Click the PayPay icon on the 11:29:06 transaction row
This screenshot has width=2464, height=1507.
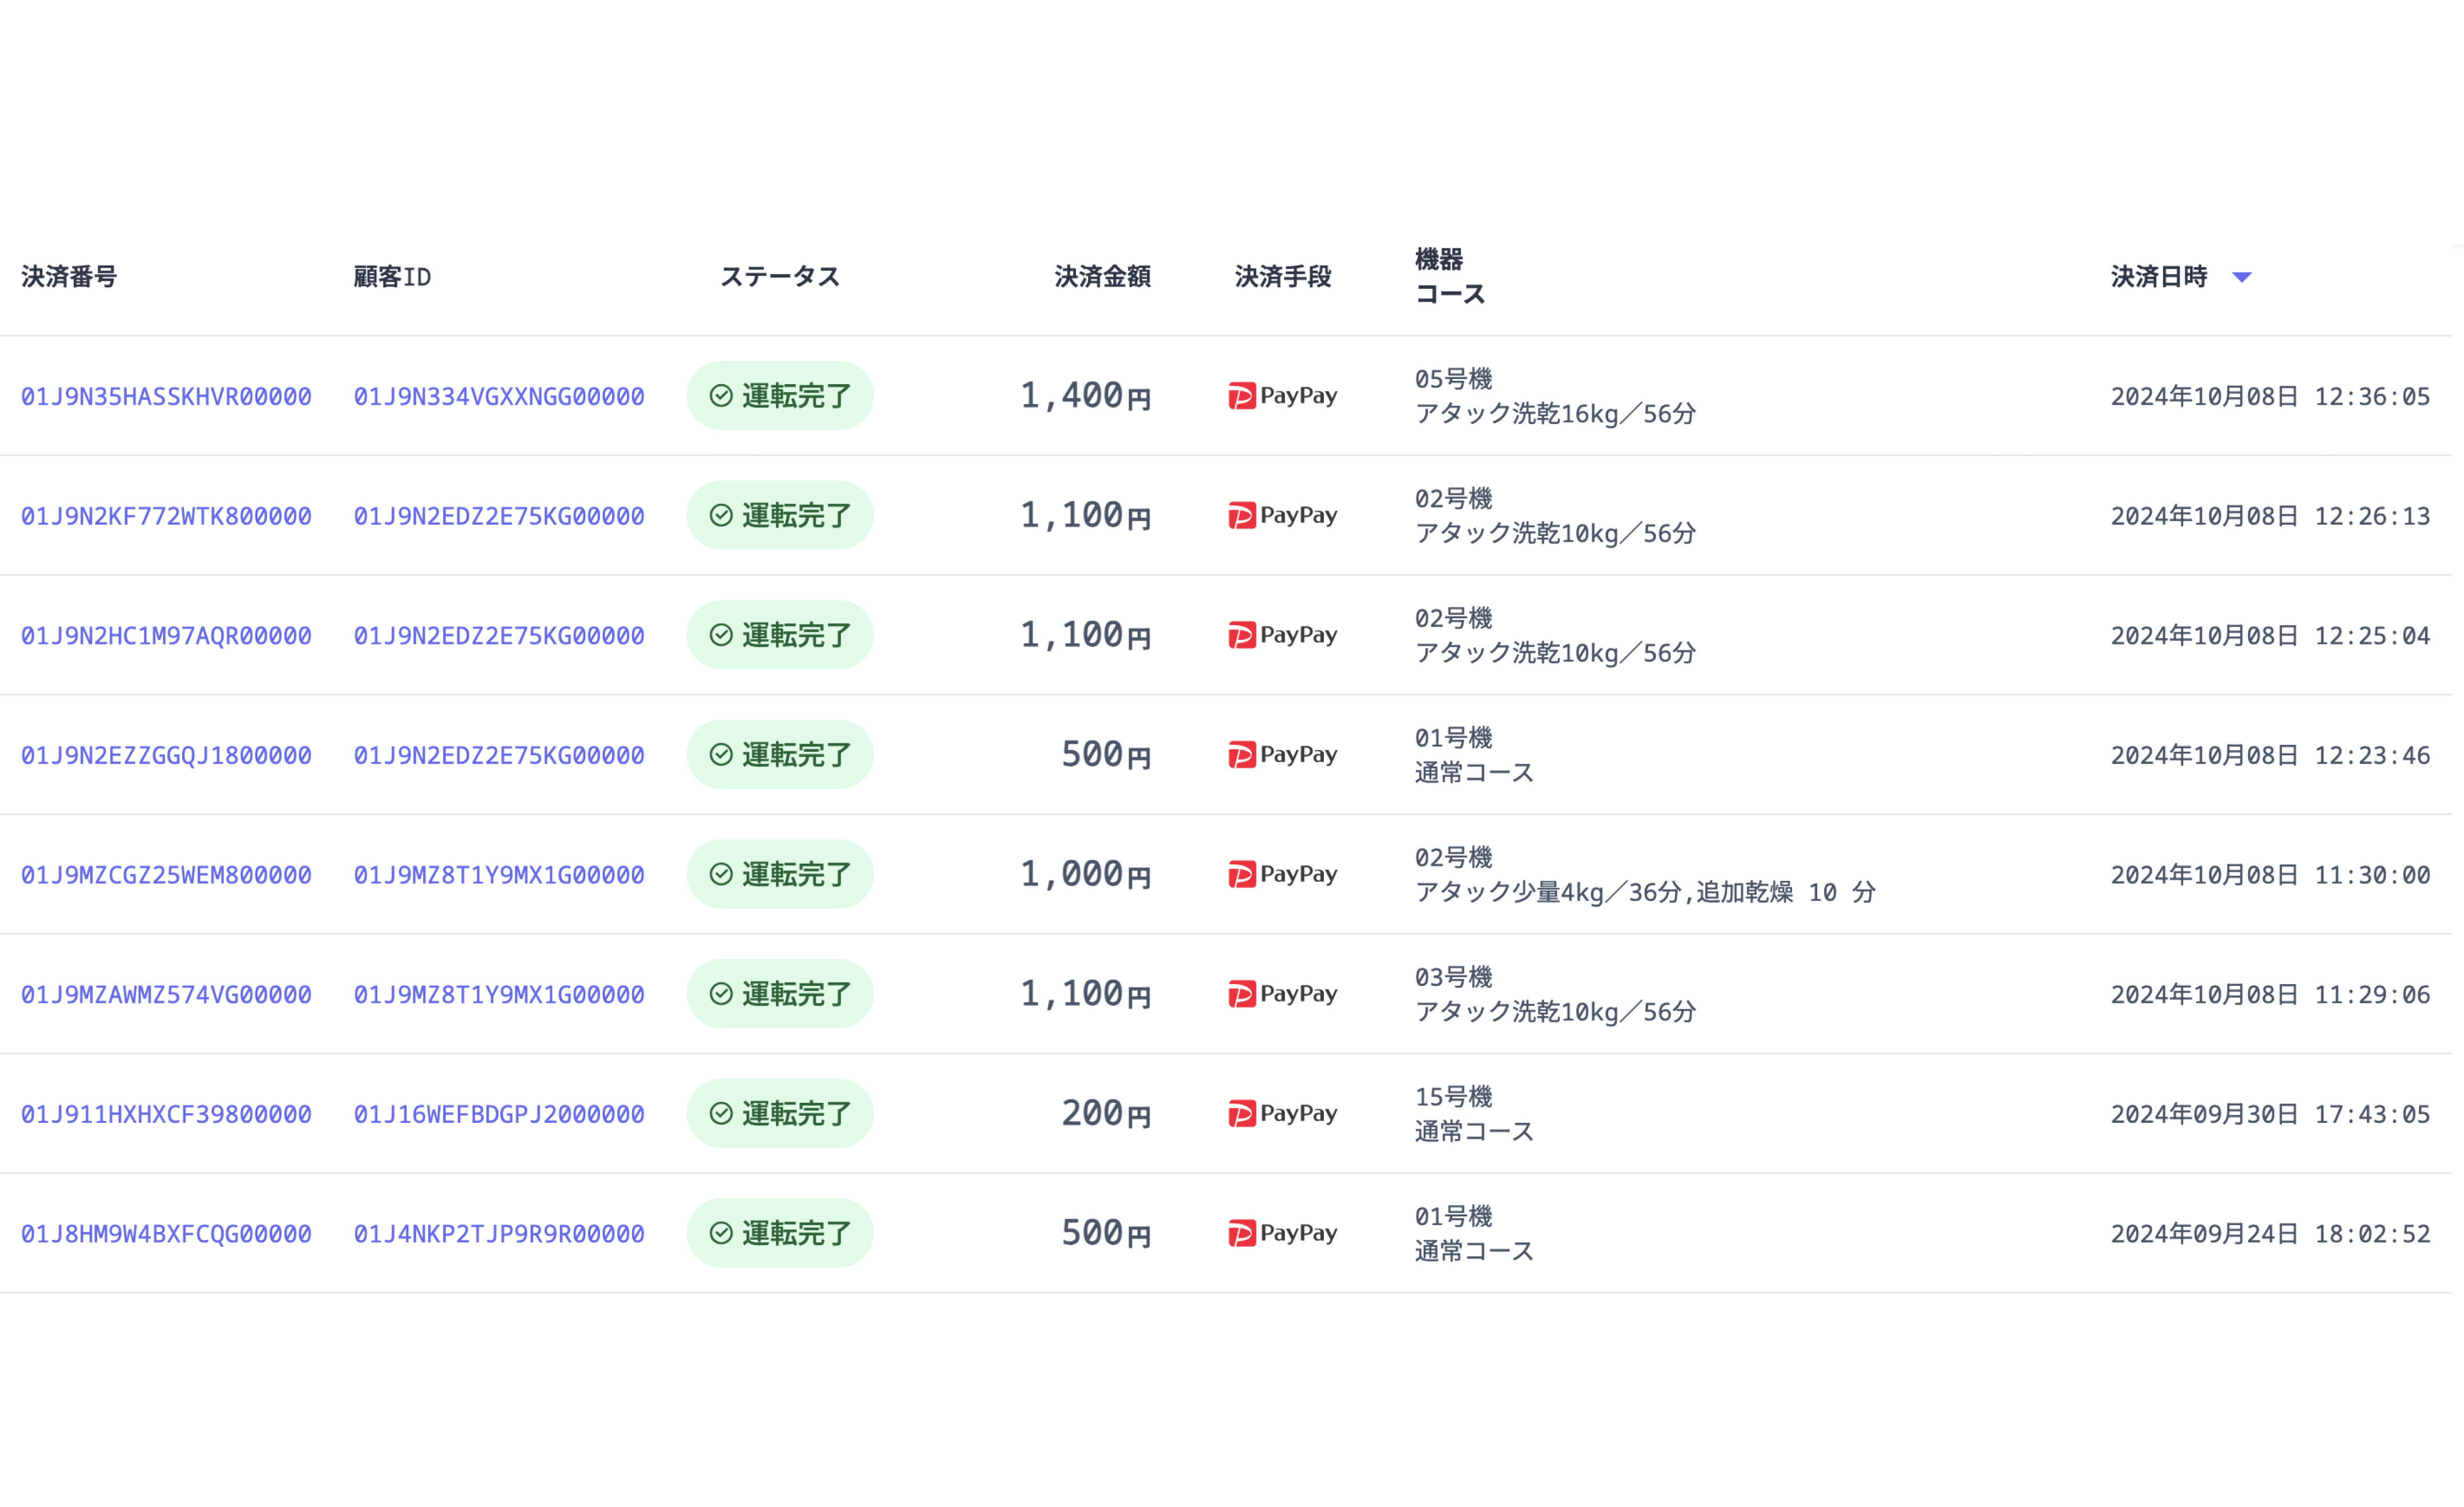point(1243,993)
